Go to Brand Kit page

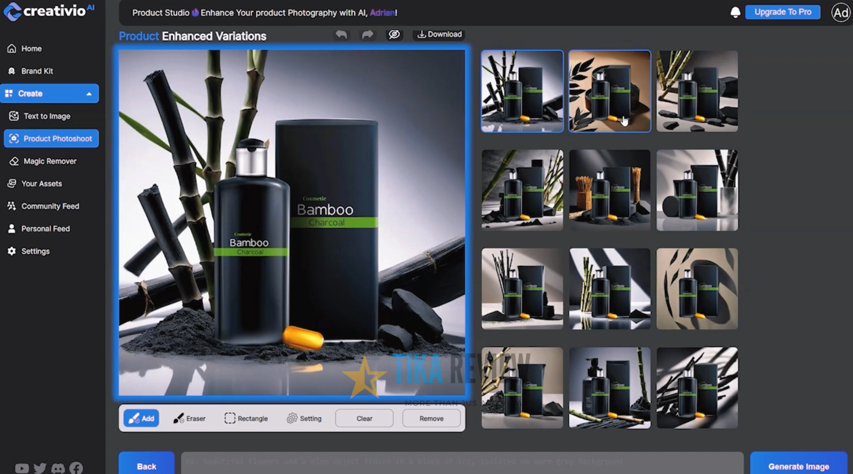[x=37, y=71]
